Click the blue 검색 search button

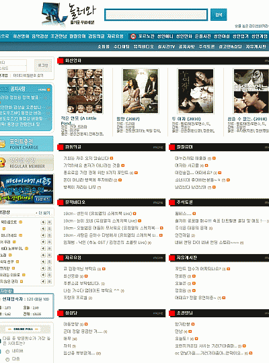(x=219, y=15)
